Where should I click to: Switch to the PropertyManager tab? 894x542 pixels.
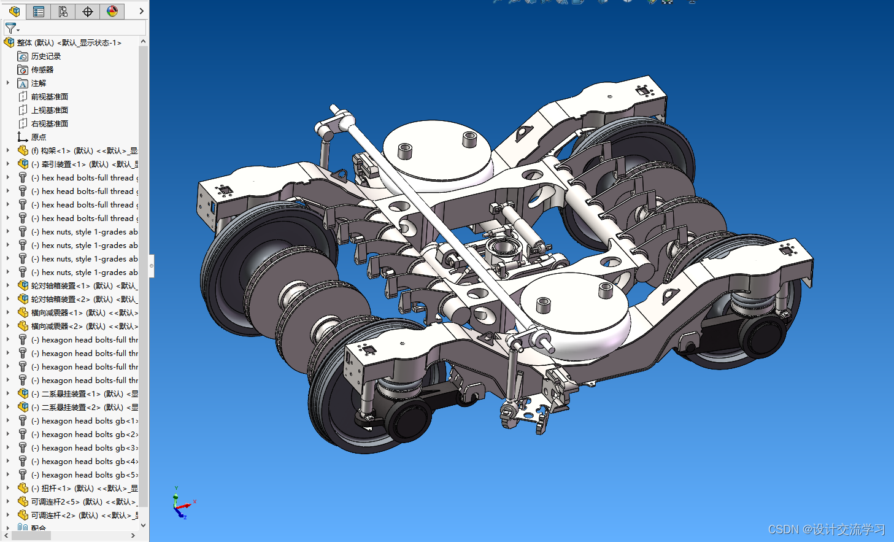coord(39,11)
